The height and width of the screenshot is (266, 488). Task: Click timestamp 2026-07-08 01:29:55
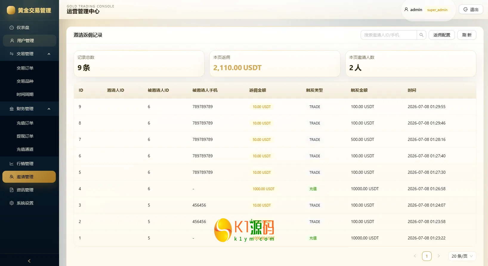(x=427, y=107)
